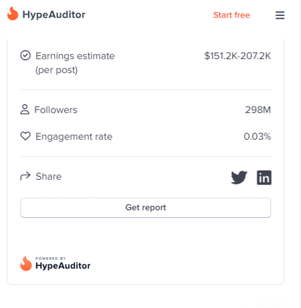The image size is (301, 308).
Task: Click the HypeAuditor header brand text
Action: pos(54,15)
